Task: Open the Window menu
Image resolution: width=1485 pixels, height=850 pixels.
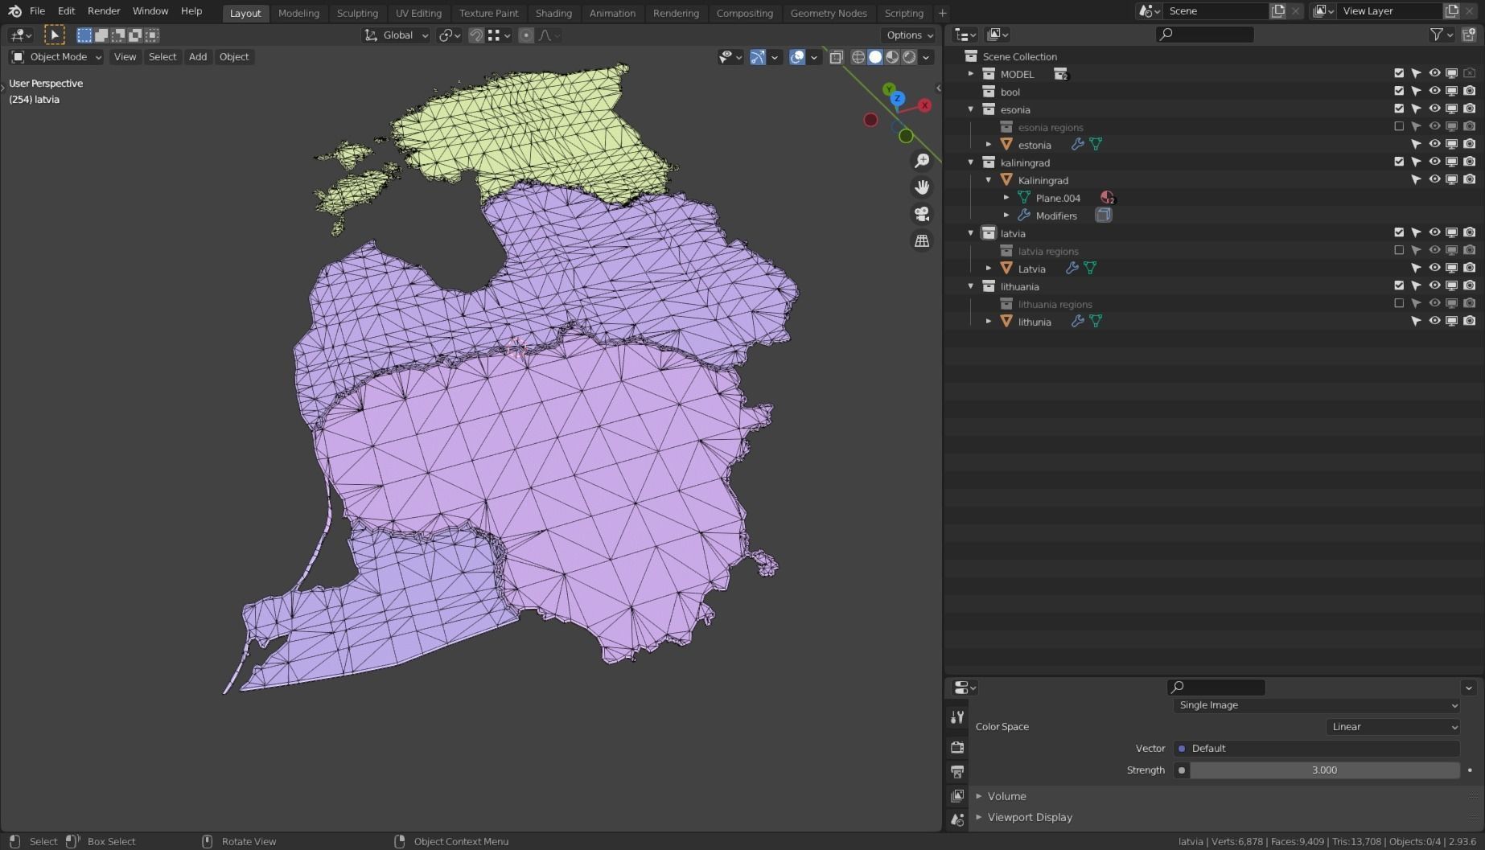Action: click(x=150, y=11)
